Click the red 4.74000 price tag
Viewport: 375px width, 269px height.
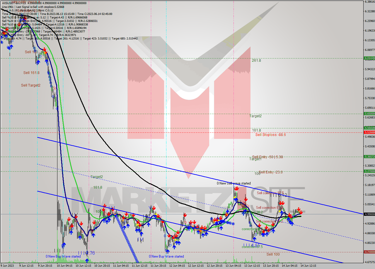[x=369, y=252]
